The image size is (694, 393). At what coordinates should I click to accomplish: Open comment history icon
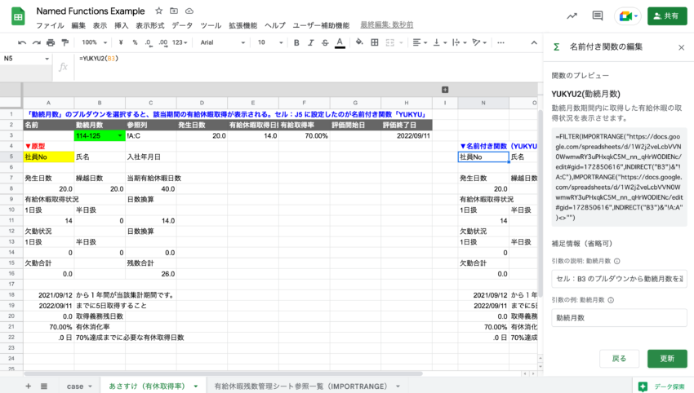[x=598, y=15]
